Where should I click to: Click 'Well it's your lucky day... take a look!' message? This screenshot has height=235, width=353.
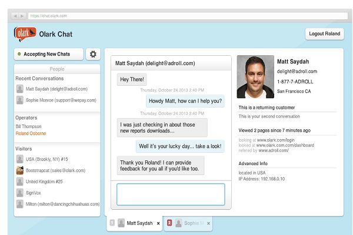click(x=180, y=146)
